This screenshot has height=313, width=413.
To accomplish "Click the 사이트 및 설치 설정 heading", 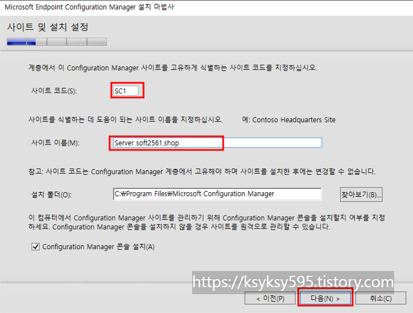I will tap(48, 27).
